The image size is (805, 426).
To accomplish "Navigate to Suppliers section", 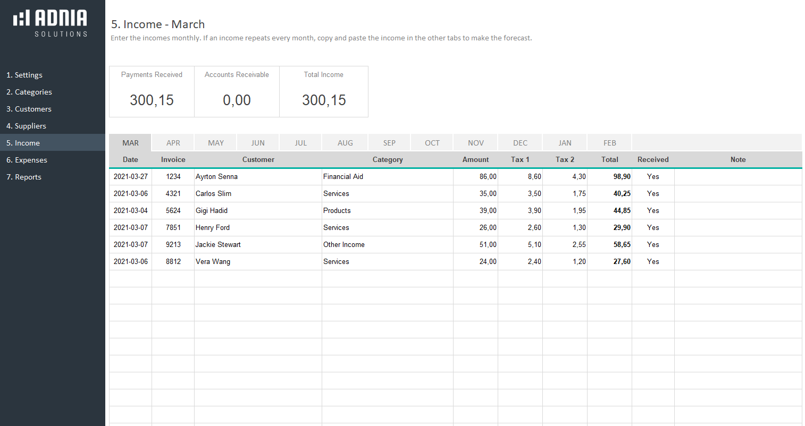I will coord(26,126).
